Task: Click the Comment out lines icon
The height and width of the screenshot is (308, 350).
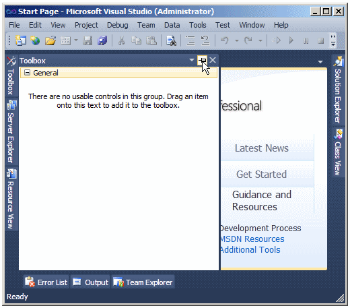Action: pyautogui.click(x=190, y=40)
